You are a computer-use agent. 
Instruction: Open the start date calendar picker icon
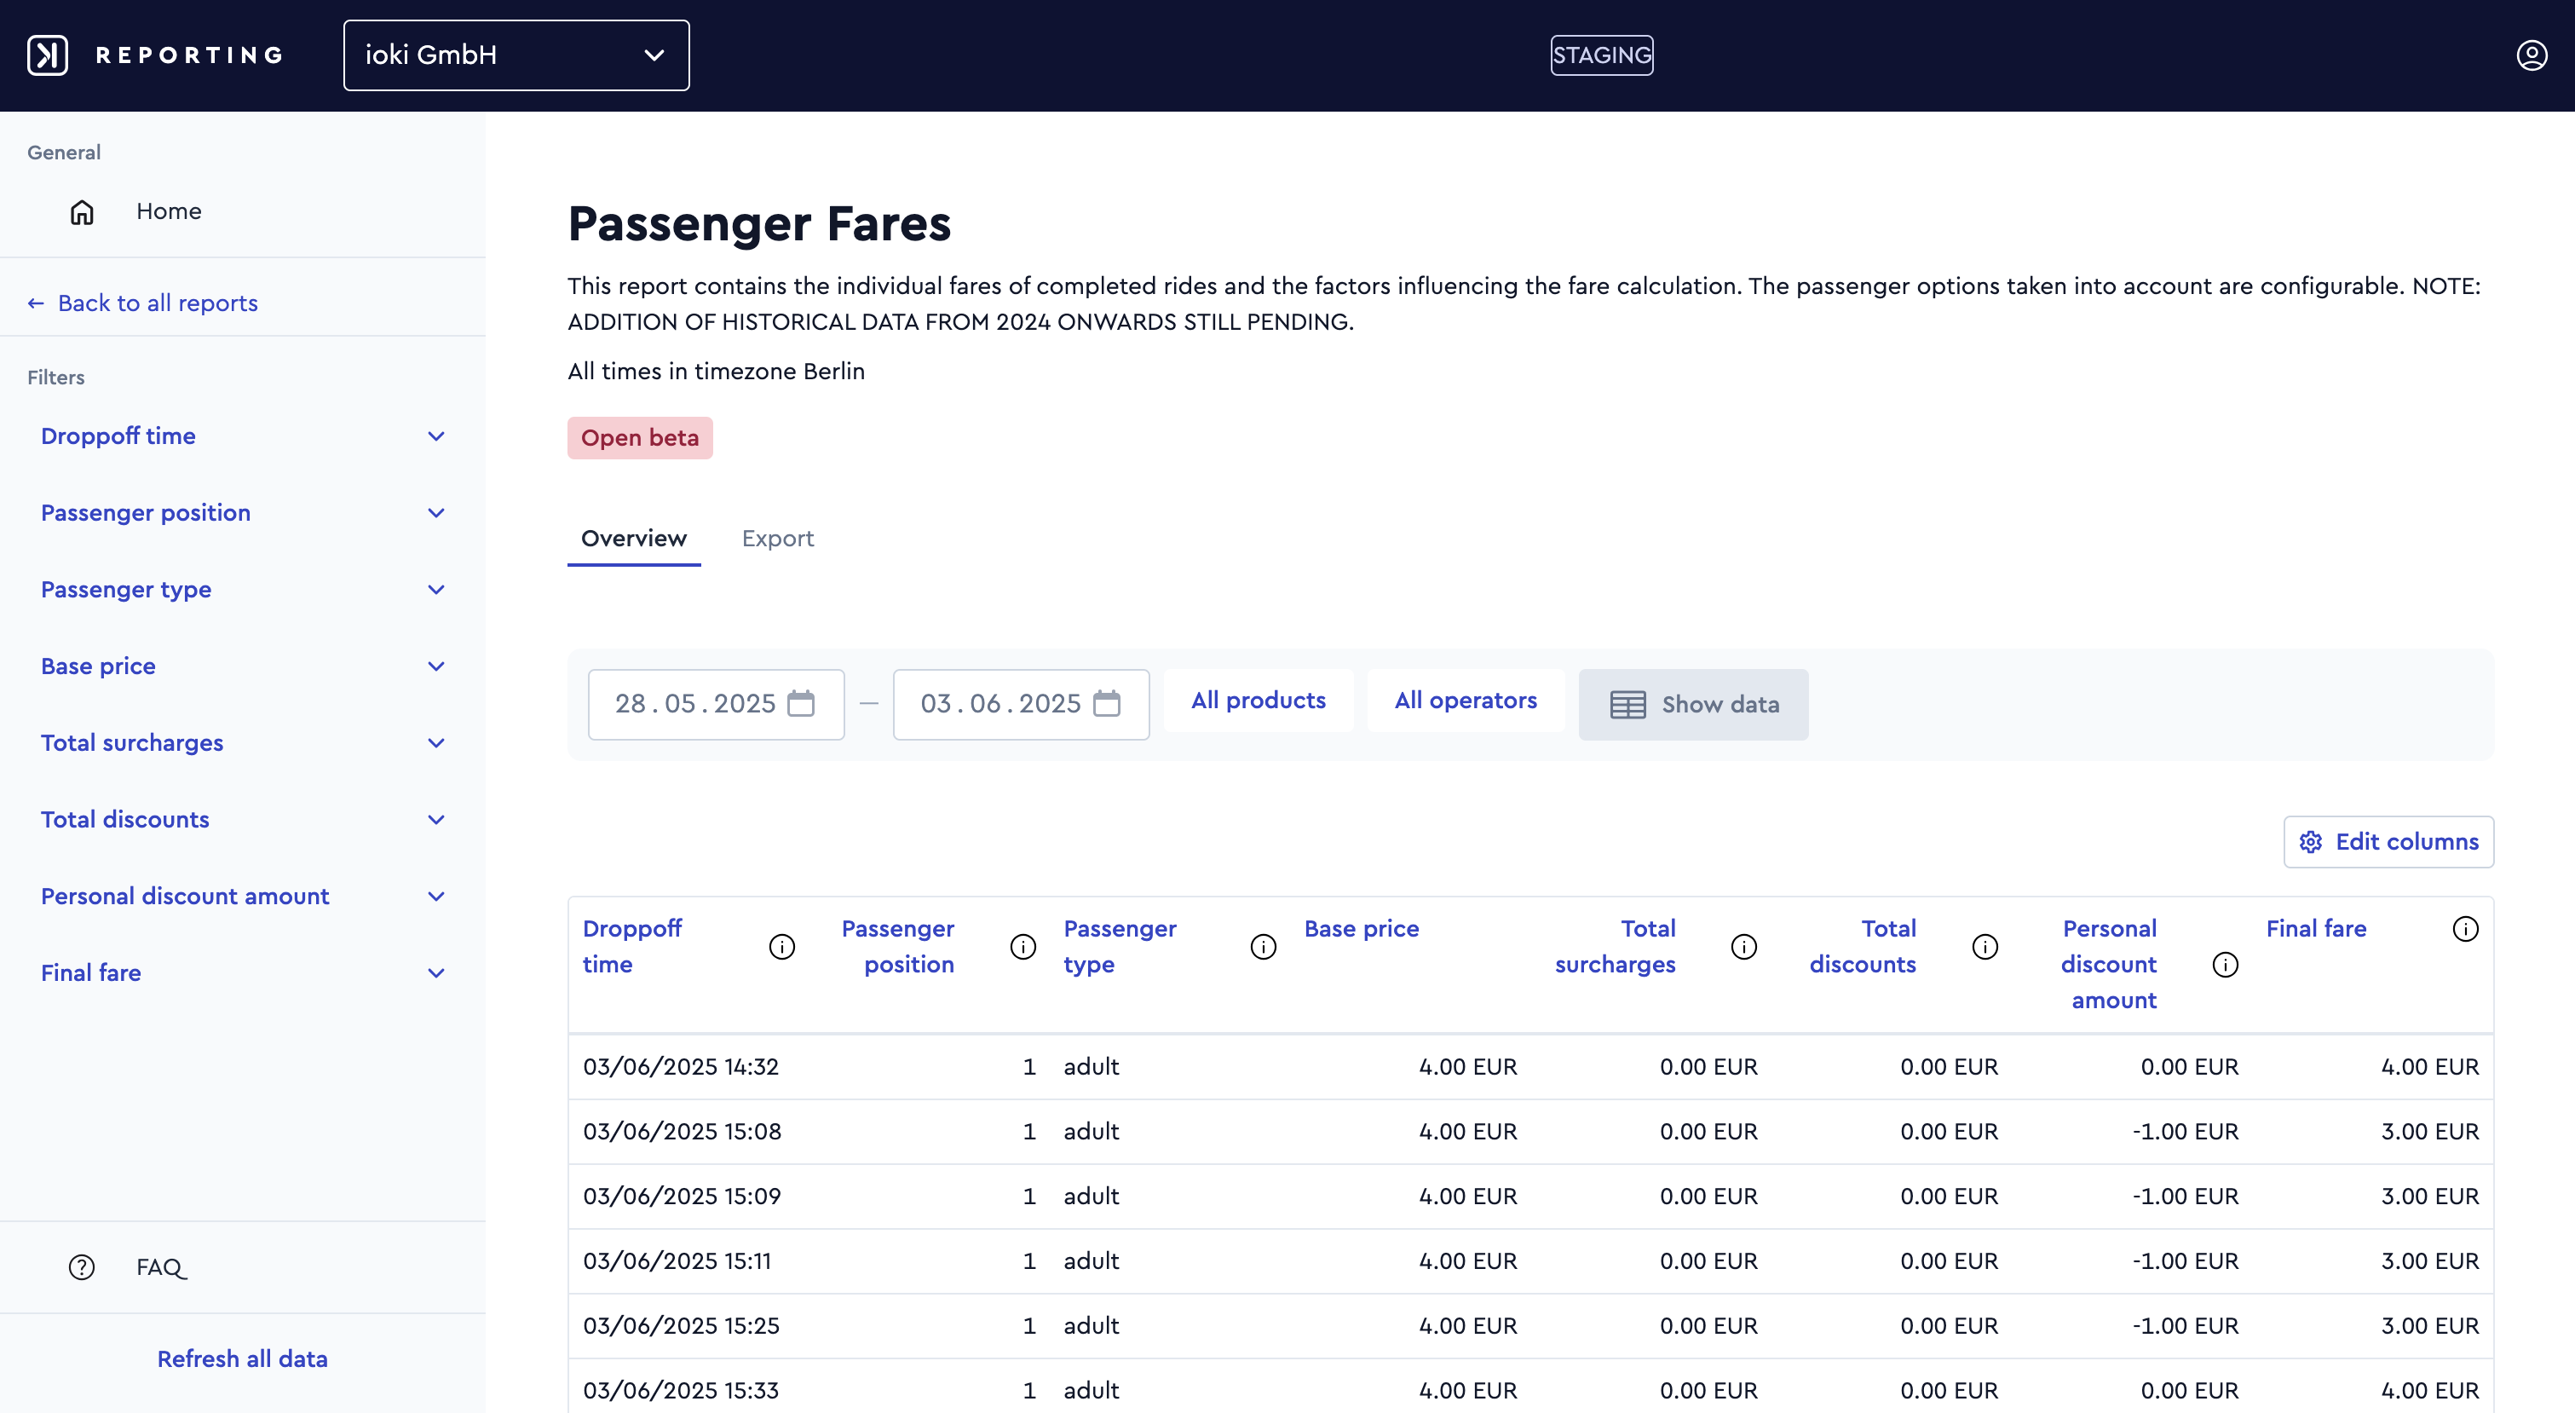801,703
